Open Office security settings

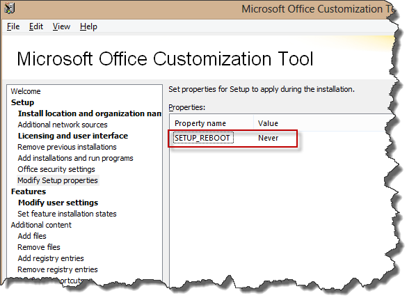pos(56,169)
